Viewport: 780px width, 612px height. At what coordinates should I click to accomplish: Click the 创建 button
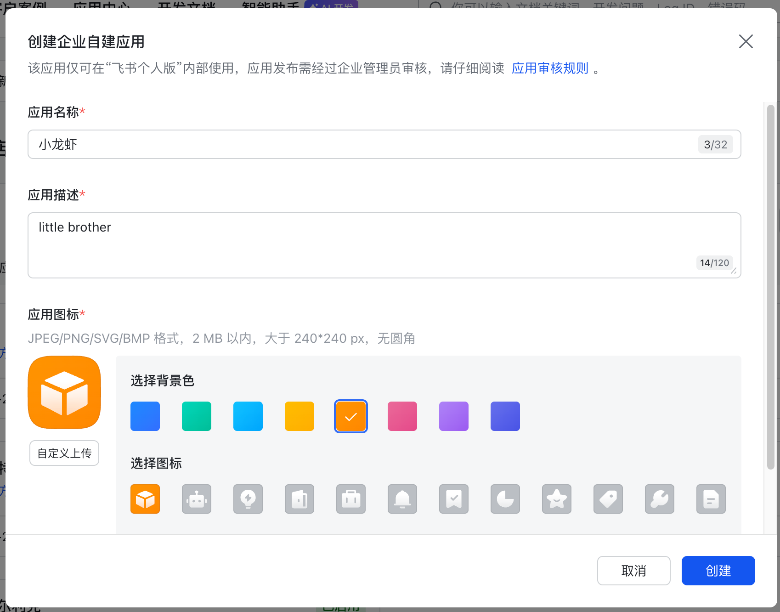click(x=718, y=571)
